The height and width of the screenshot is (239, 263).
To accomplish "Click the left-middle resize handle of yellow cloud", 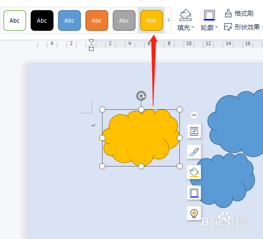I will tap(102, 138).
